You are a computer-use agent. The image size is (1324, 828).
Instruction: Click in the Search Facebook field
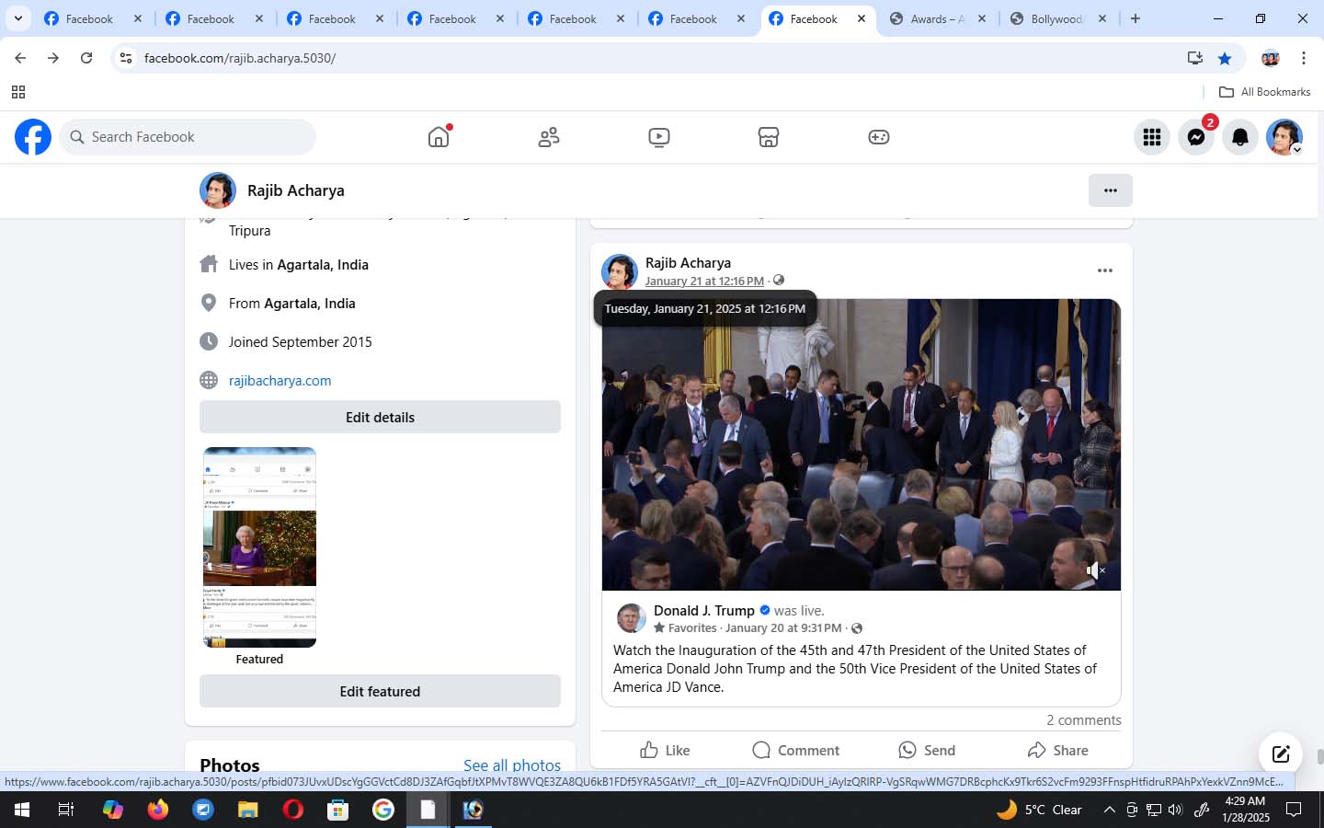point(188,137)
